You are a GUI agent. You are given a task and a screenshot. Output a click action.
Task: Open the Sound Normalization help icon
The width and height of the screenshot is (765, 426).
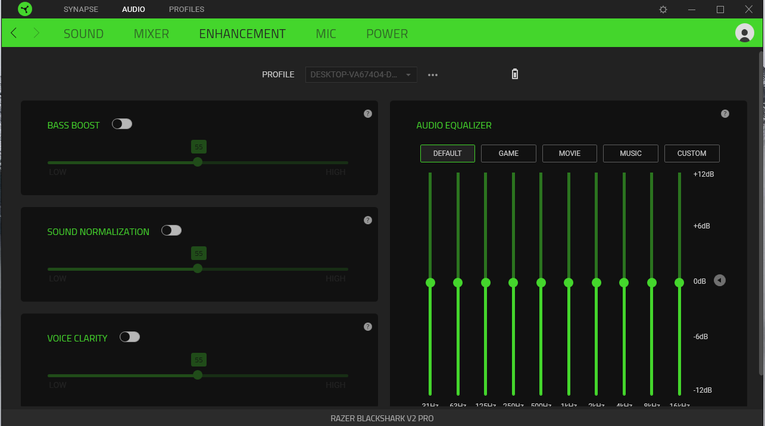click(368, 220)
